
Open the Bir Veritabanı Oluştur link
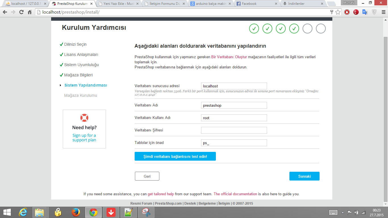coord(229,57)
